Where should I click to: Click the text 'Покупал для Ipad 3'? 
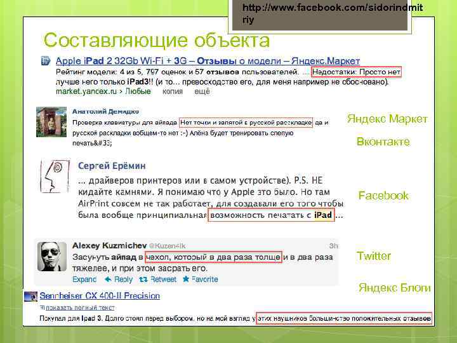click(x=70, y=318)
